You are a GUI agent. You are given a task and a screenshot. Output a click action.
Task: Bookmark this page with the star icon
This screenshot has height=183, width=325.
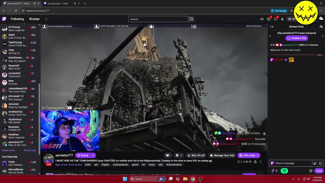[x=291, y=11]
